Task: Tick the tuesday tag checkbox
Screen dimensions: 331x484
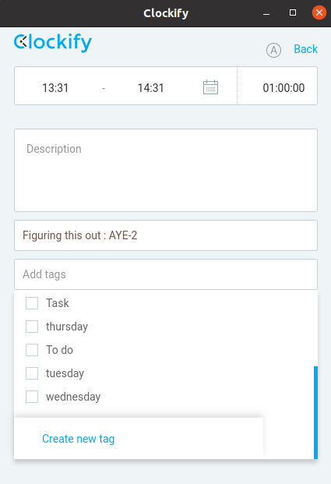Action: click(32, 373)
